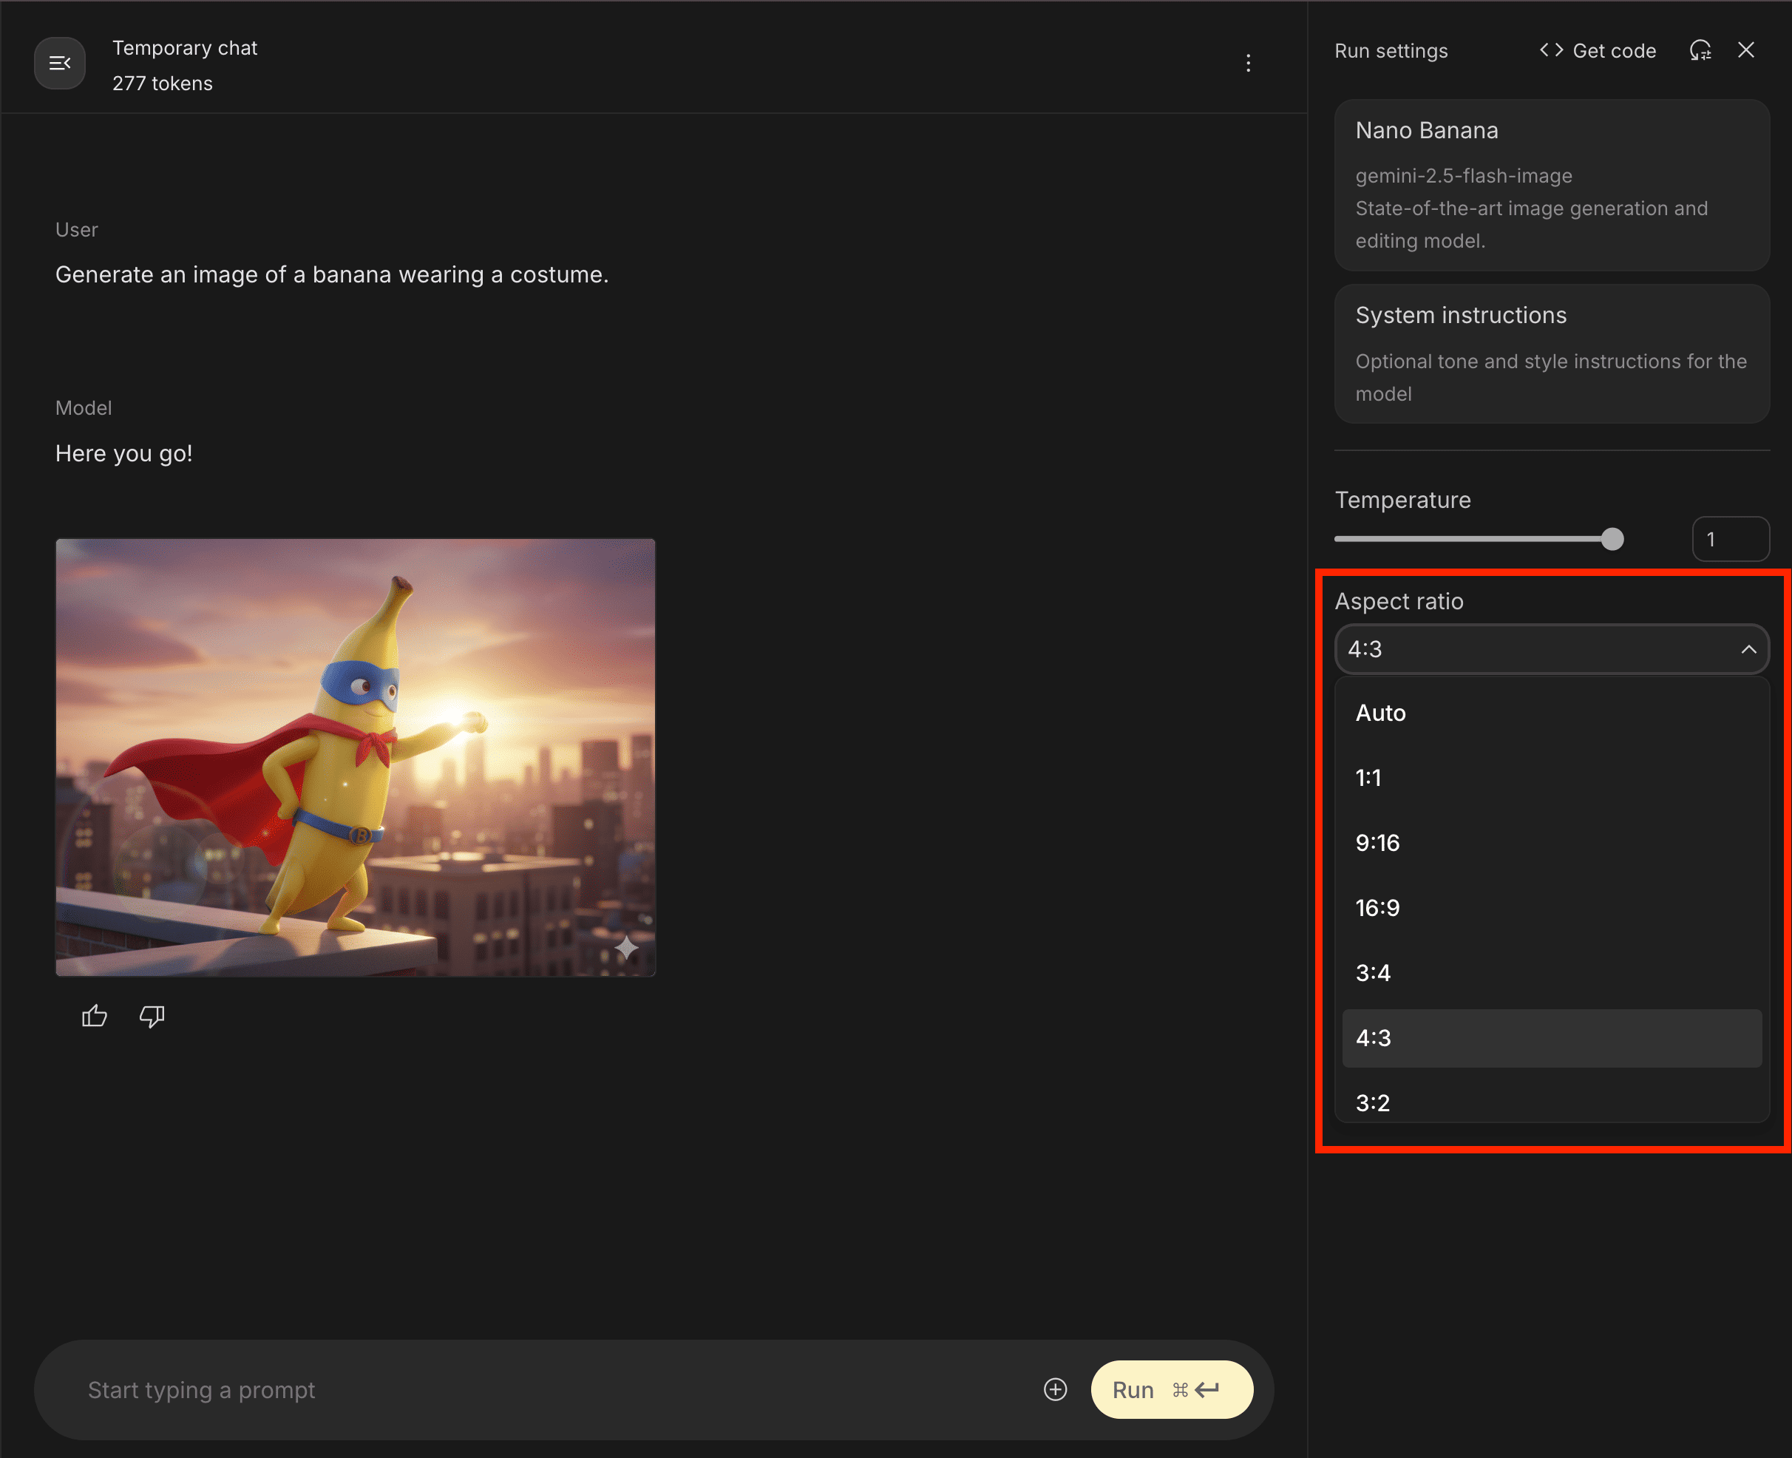The width and height of the screenshot is (1792, 1458).
Task: Click the thumbs up feedback icon
Action: pyautogui.click(x=95, y=1016)
